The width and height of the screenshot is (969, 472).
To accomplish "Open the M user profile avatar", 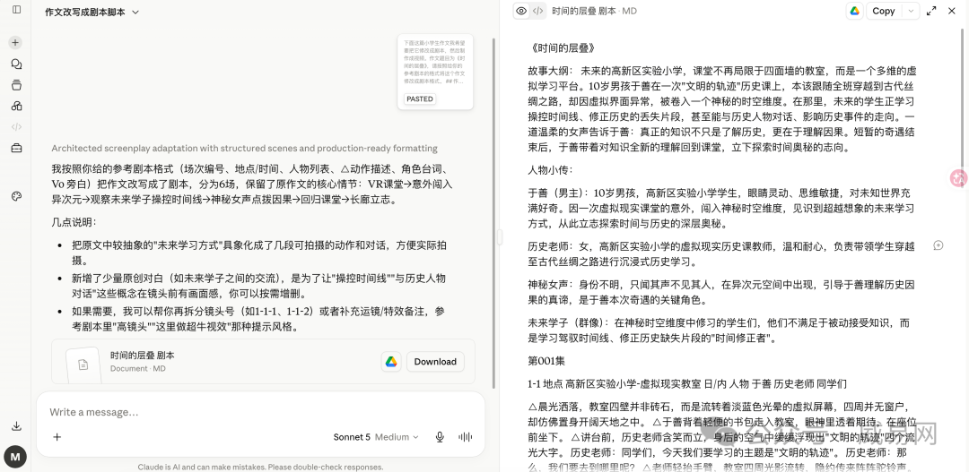I will click(15, 457).
